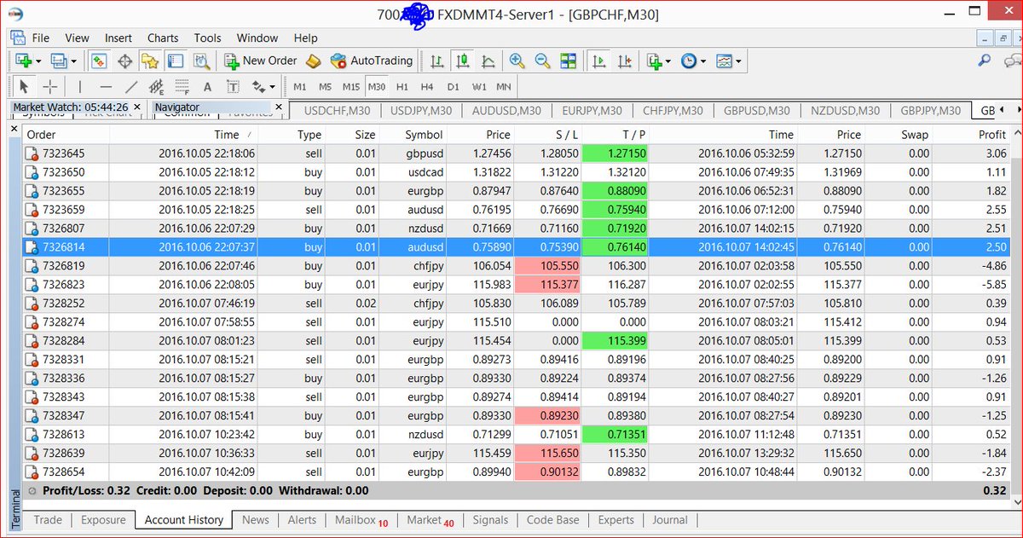Image resolution: width=1023 pixels, height=538 pixels.
Task: Click the Zoom In chart icon
Action: [515, 61]
